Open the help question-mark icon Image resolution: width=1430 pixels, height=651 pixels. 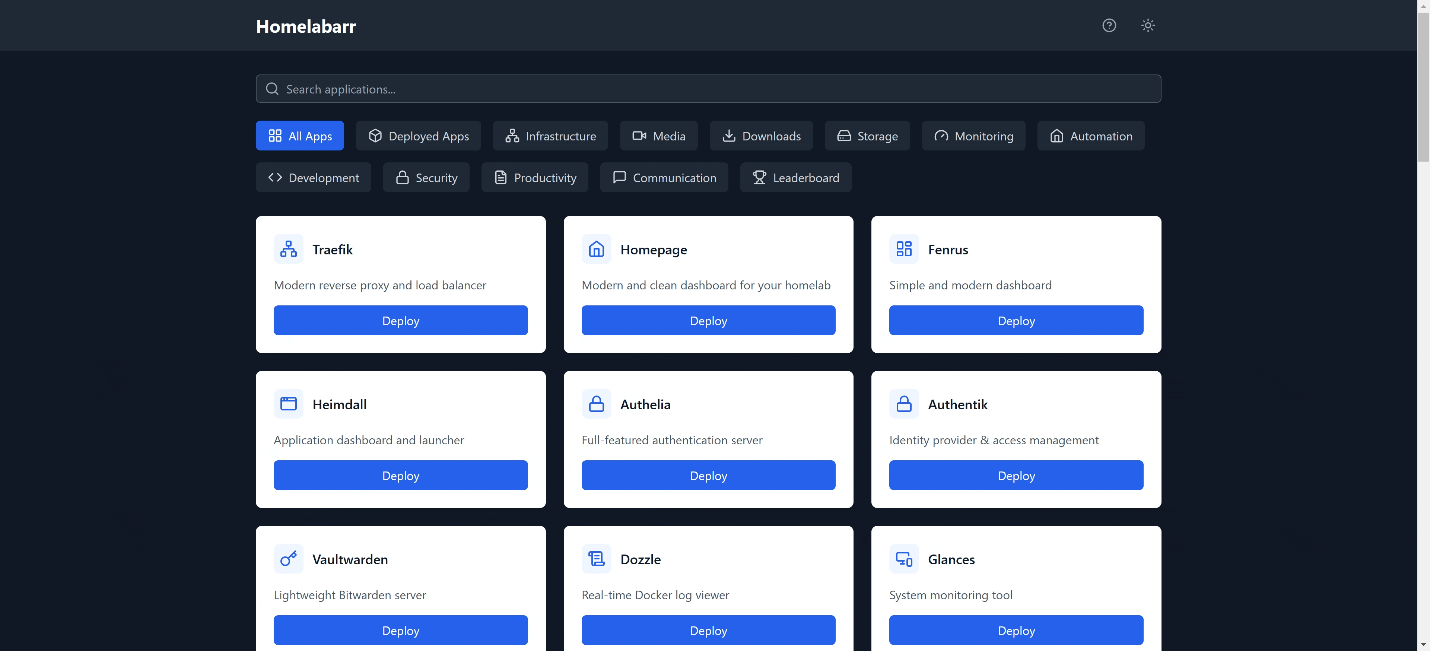(x=1109, y=26)
